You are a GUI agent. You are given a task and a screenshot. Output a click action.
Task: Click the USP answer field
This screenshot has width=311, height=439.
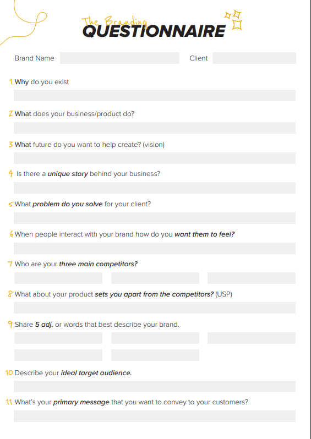(155, 308)
